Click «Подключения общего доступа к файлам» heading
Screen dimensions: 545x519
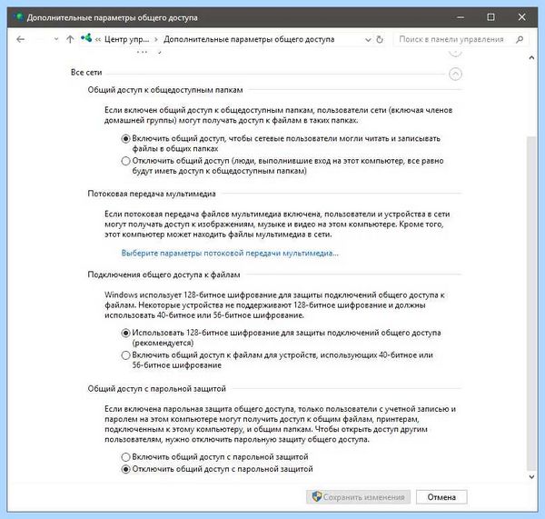tap(163, 274)
